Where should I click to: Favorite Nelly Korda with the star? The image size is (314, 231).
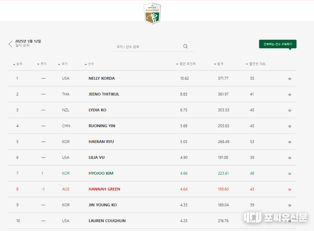[289, 79]
